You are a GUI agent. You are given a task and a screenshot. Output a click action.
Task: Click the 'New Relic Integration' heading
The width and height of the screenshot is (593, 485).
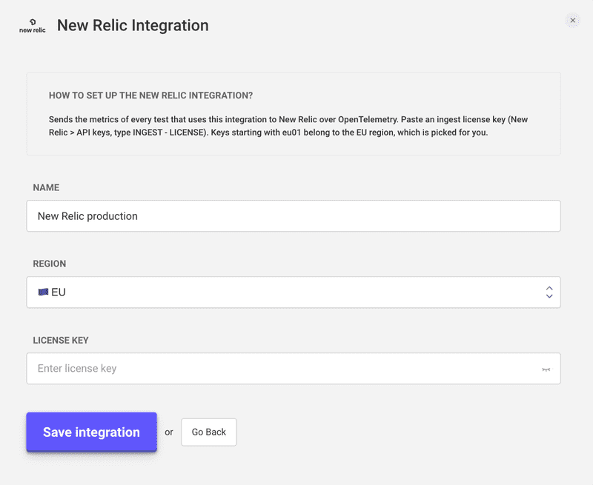[x=133, y=25]
